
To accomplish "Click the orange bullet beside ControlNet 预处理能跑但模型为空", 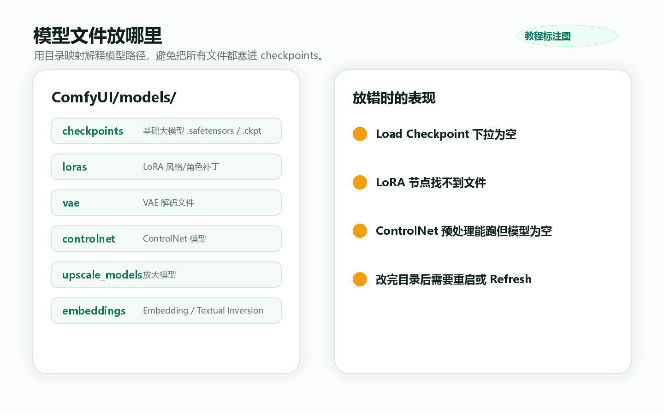I will pyautogui.click(x=360, y=231).
